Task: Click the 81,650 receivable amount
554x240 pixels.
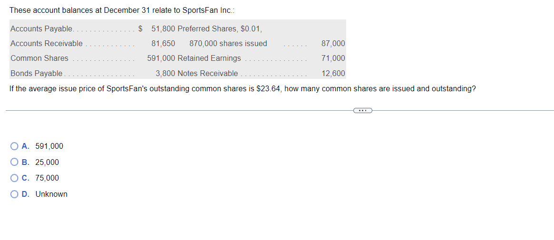Action: point(163,43)
